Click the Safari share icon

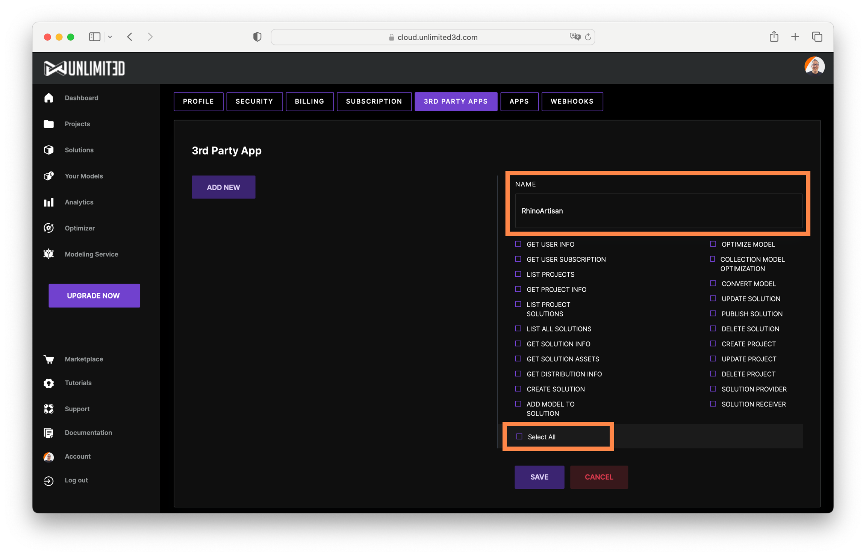774,36
